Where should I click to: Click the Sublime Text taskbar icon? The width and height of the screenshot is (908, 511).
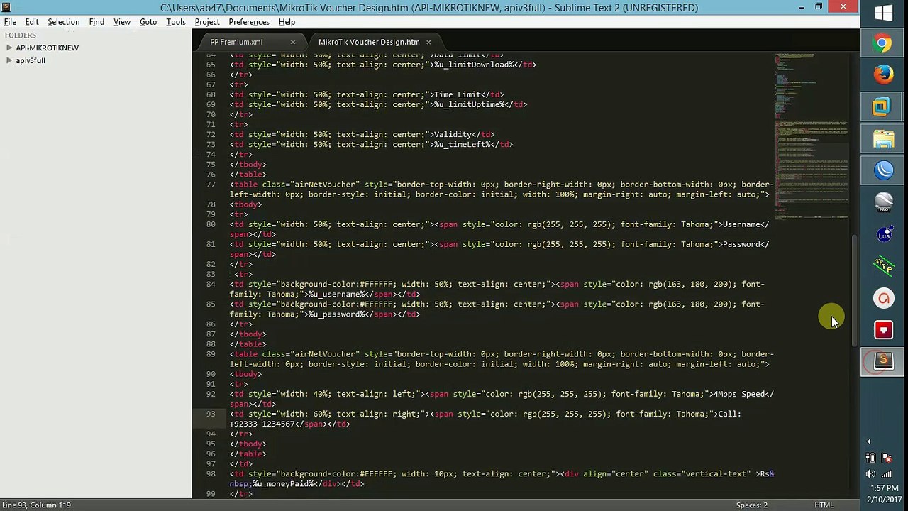(883, 361)
